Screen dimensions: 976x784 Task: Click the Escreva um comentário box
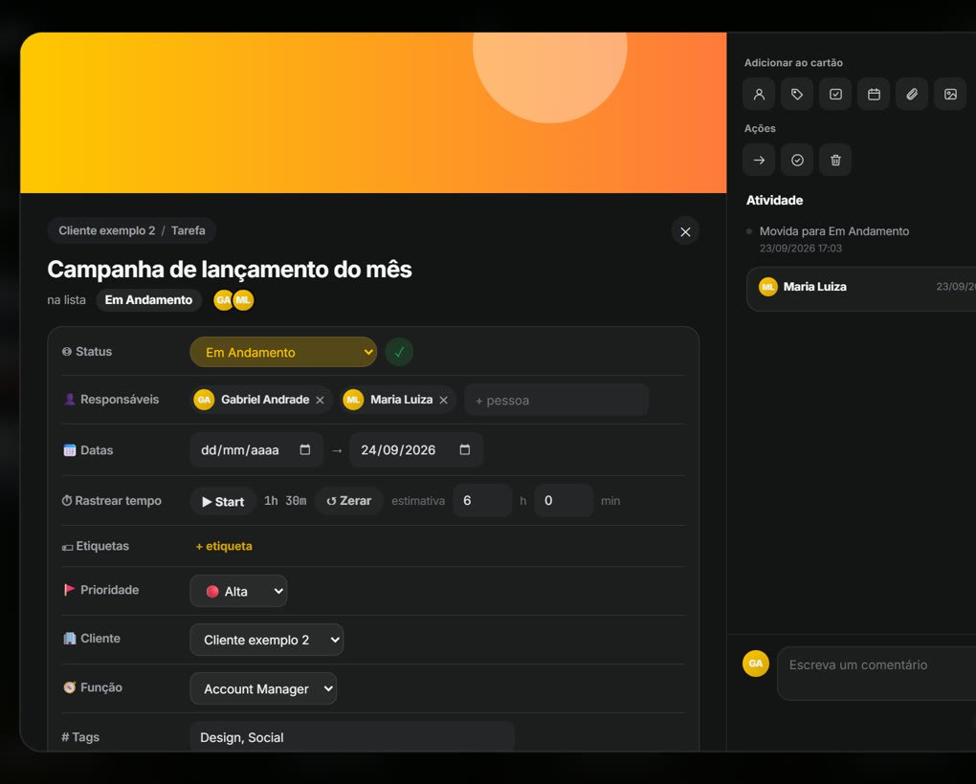pos(876,674)
